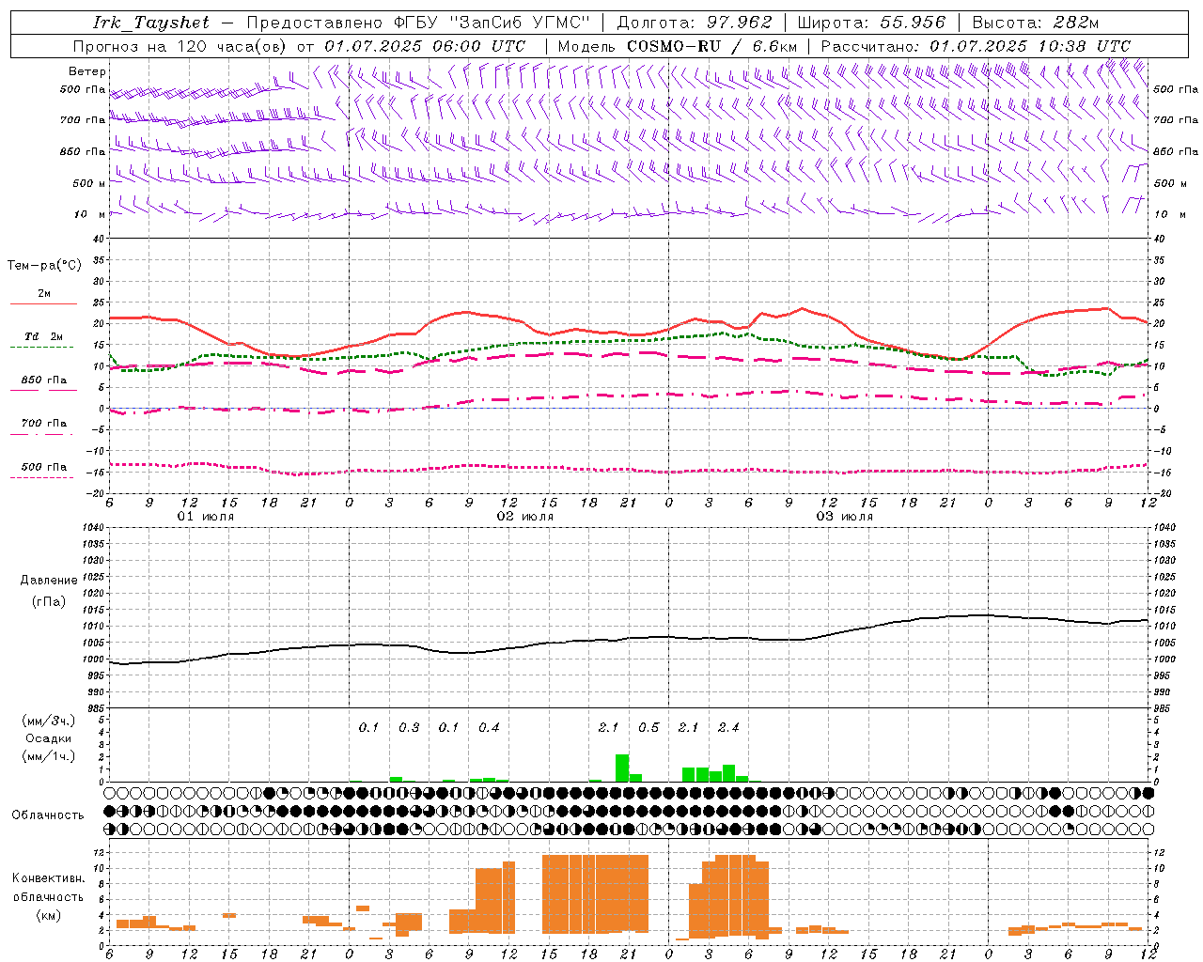Screen dimensions: 1203x962
Task: Click the green dashed Td 2м legend sample
Action: click(42, 348)
